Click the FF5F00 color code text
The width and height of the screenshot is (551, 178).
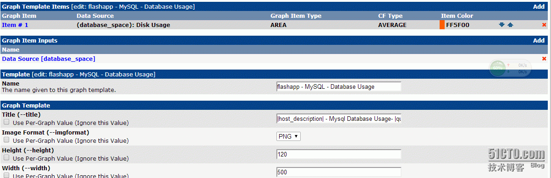(x=457, y=25)
